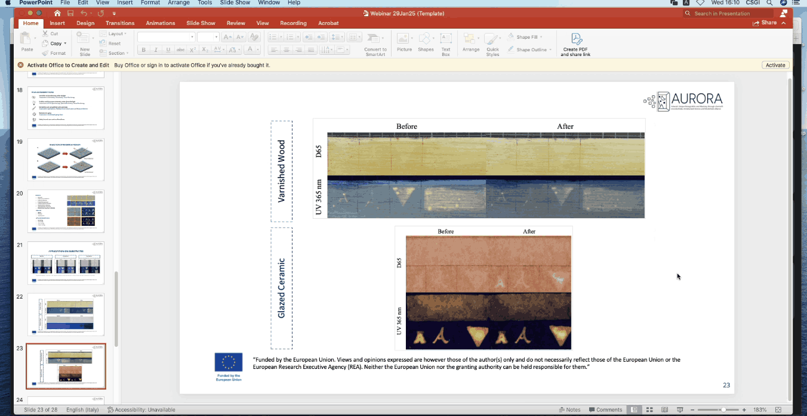The image size is (807, 416).
Task: Open the Arrange menu in menu bar
Action: click(178, 3)
